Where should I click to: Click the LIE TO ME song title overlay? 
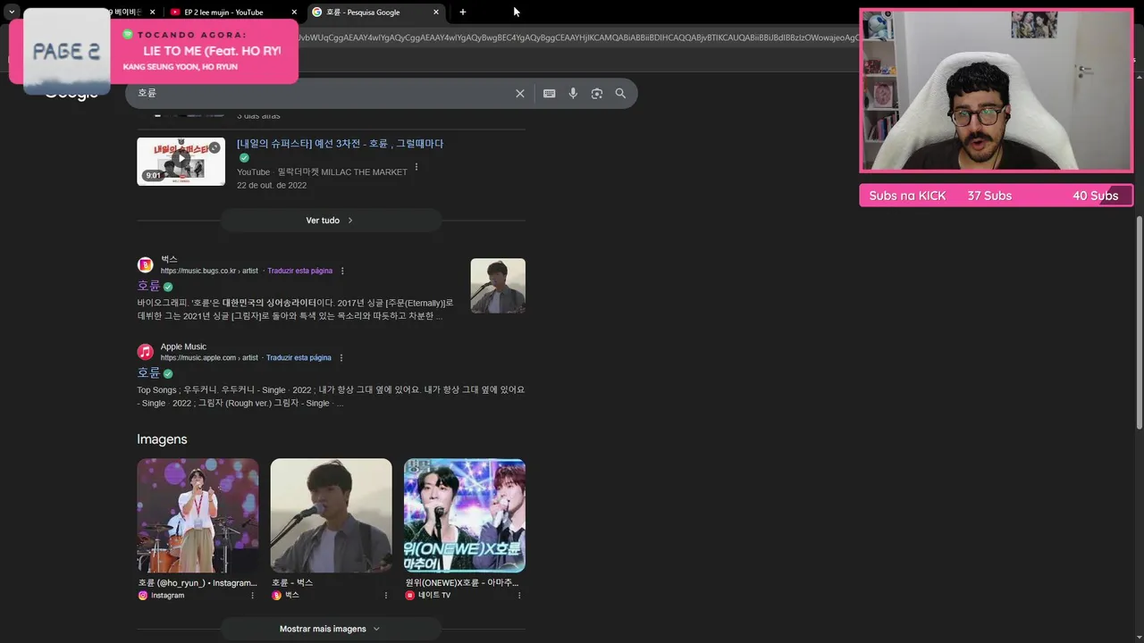pyautogui.click(x=212, y=51)
